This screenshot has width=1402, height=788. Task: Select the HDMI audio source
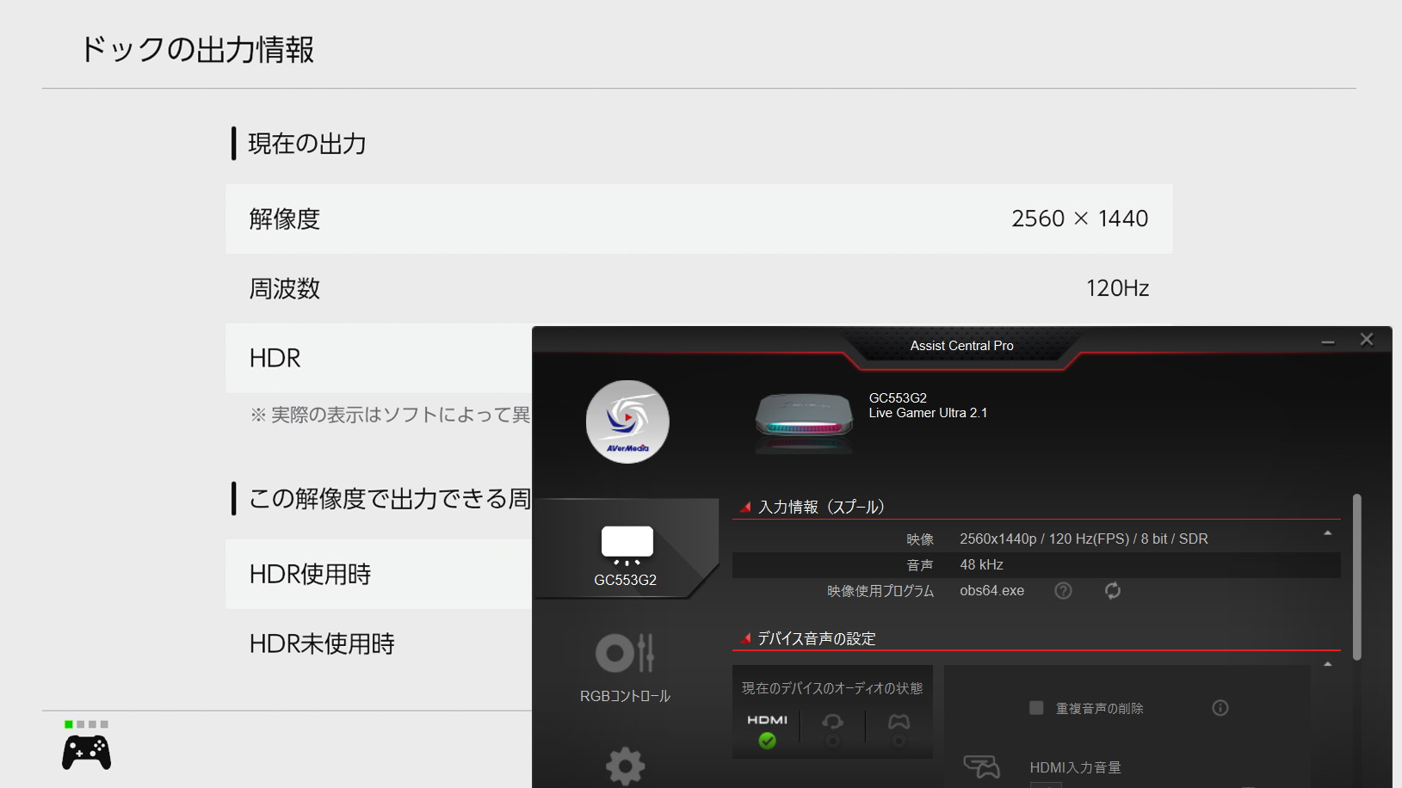click(x=767, y=730)
